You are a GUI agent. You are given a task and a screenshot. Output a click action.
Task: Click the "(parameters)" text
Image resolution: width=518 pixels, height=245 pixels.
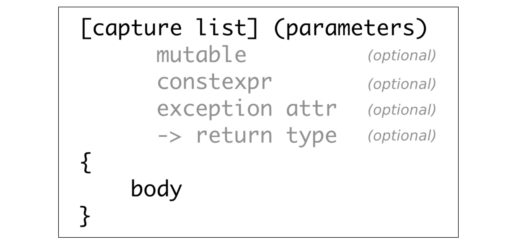(x=350, y=28)
